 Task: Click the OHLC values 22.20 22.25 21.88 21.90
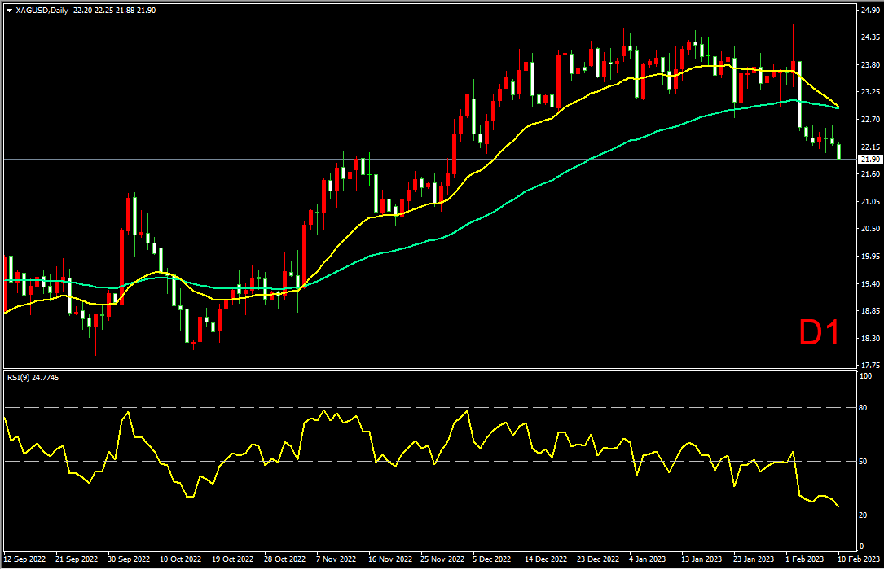pos(114,10)
